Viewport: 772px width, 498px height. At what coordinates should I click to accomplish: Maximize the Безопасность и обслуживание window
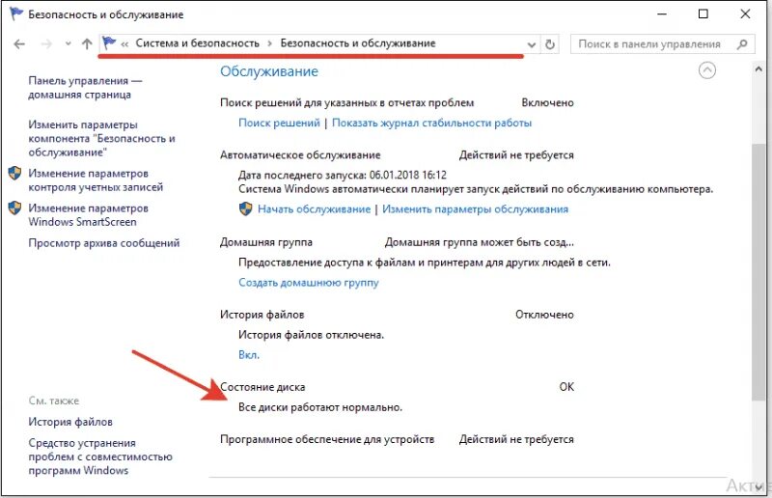(x=703, y=14)
